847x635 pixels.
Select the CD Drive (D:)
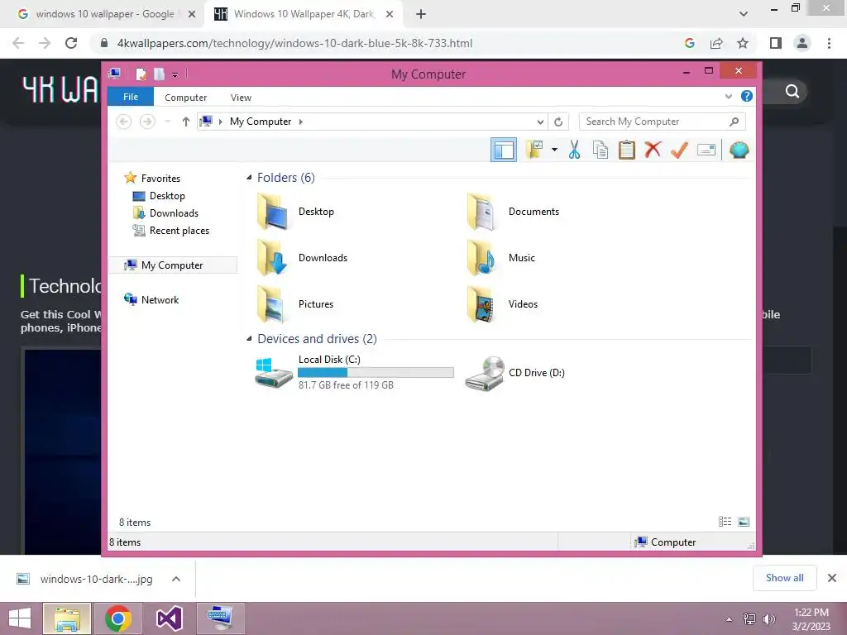515,373
